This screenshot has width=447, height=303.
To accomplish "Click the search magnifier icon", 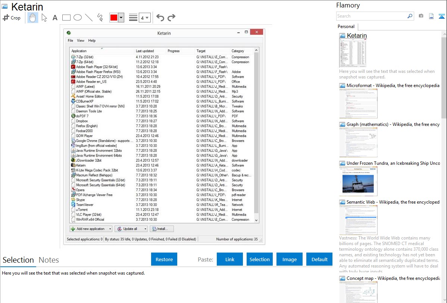I will (x=410, y=16).
